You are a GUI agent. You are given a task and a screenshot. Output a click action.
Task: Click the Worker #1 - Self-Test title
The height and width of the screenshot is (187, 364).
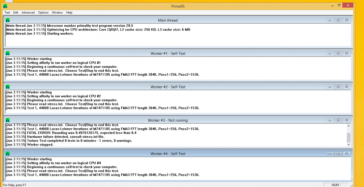pyautogui.click(x=168, y=54)
